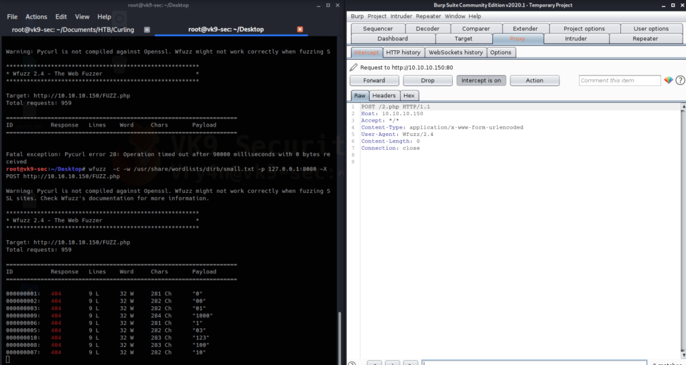686x365 pixels.
Task: Open the proxy Options sub-tab
Action: tap(500, 52)
